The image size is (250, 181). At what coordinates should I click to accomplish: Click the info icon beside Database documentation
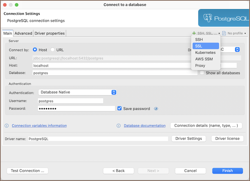119,126
